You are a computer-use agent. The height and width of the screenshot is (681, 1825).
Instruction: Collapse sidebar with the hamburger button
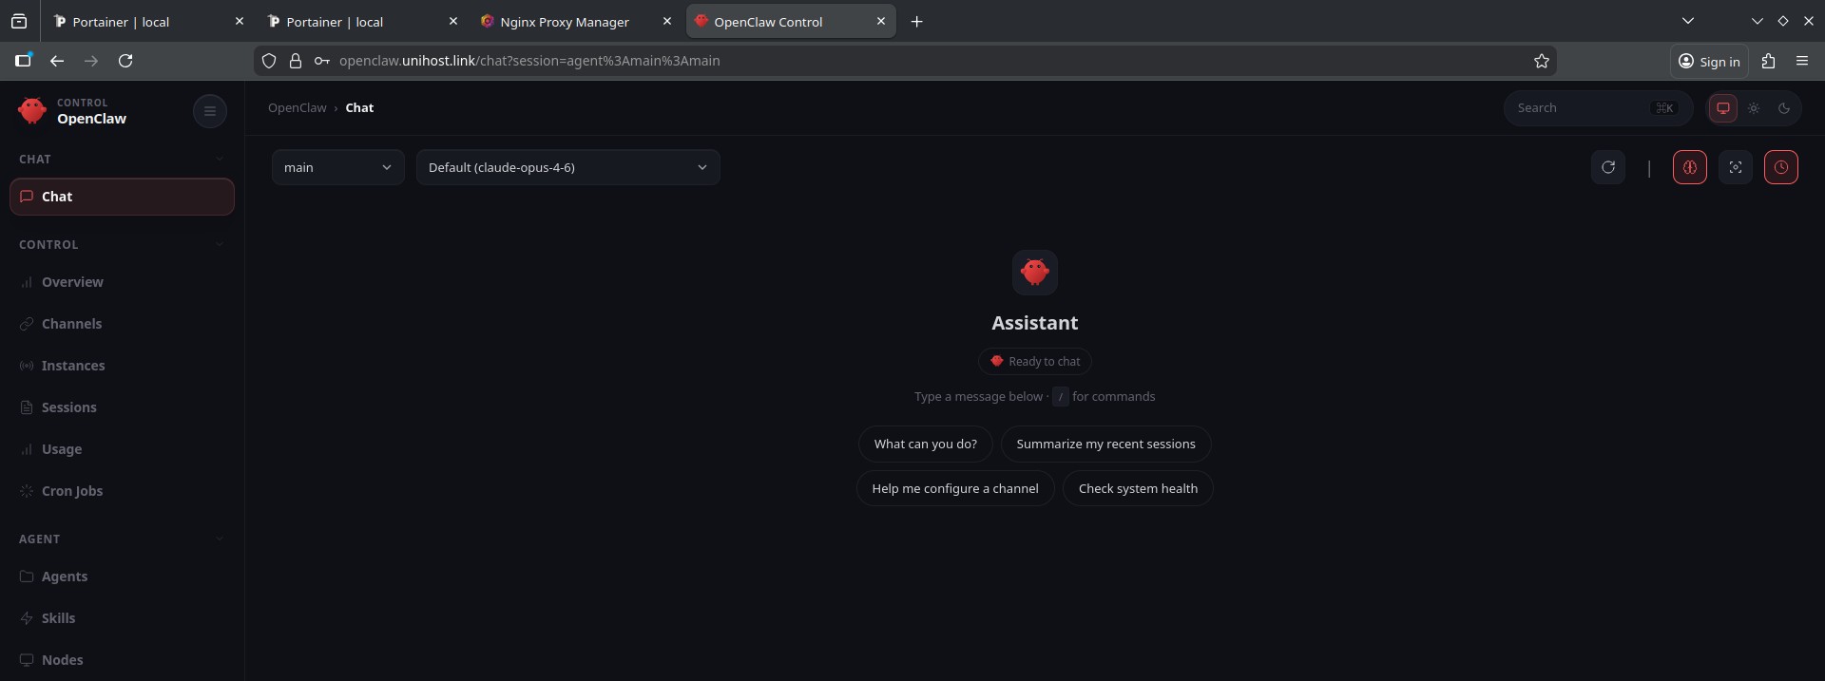(210, 111)
